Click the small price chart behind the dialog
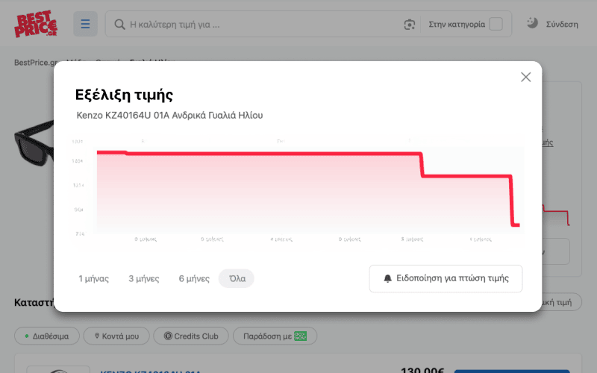 (556, 215)
